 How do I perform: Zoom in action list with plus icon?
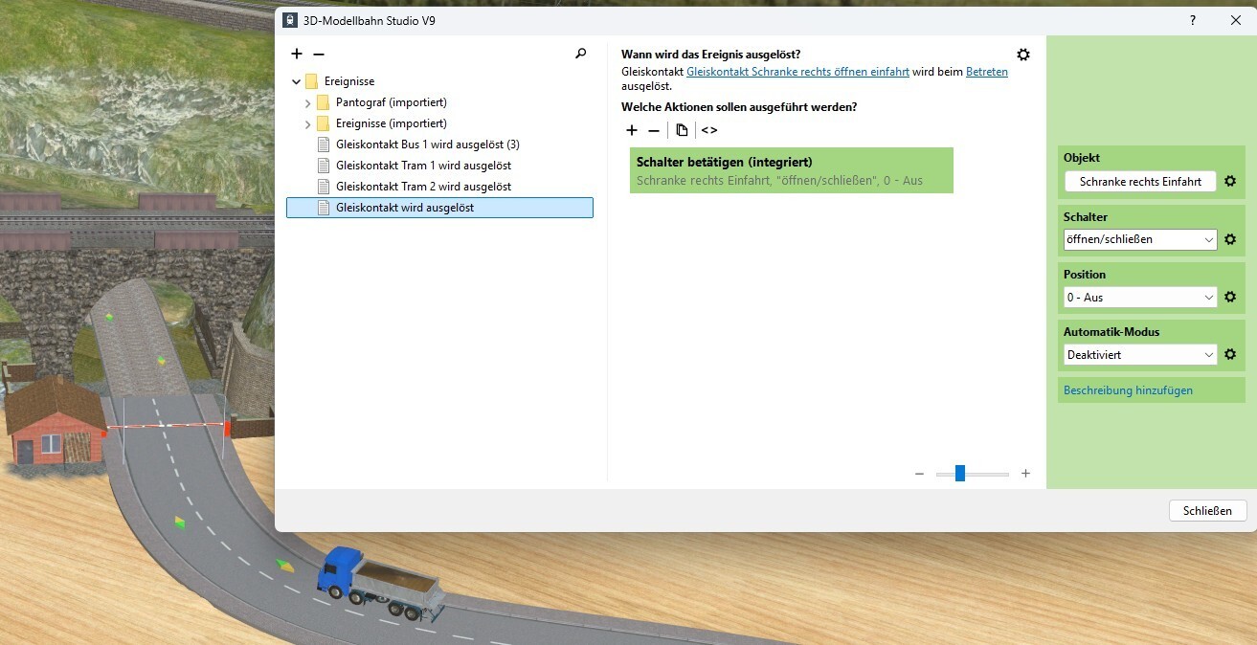[1025, 474]
